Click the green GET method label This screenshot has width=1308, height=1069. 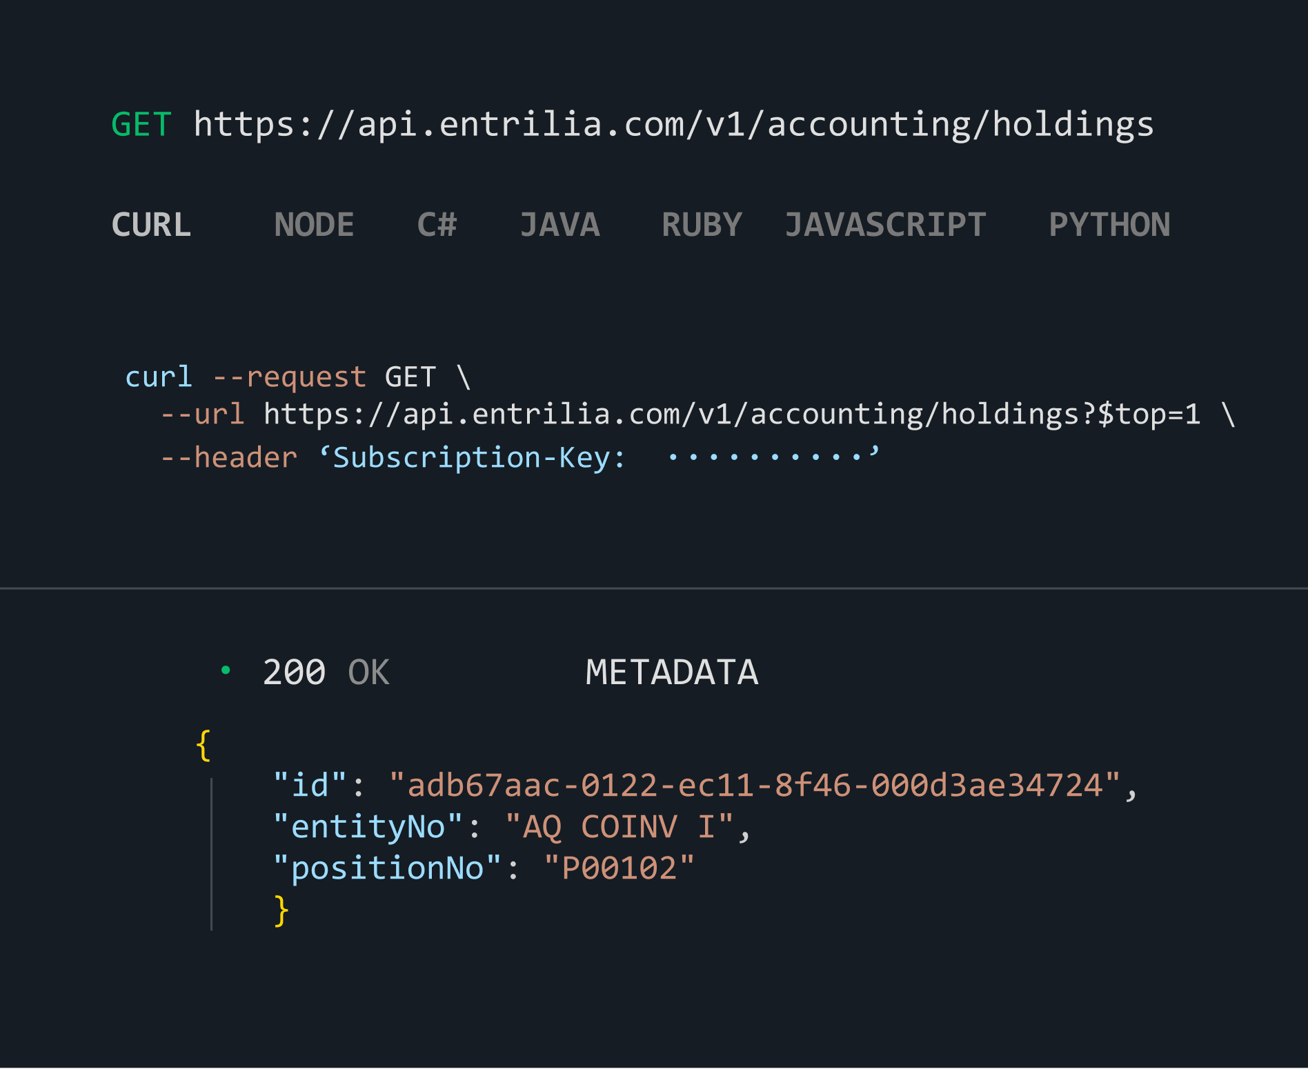pos(141,125)
